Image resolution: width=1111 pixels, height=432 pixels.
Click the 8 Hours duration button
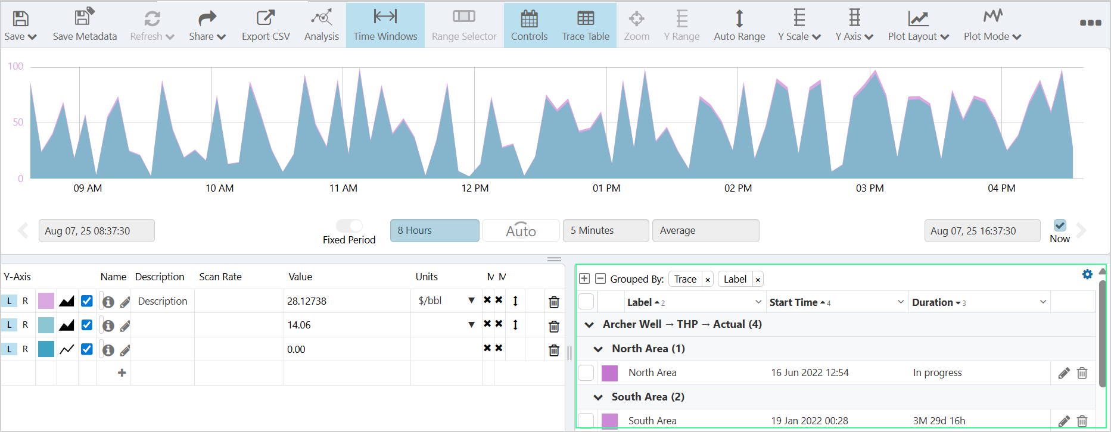[434, 231]
